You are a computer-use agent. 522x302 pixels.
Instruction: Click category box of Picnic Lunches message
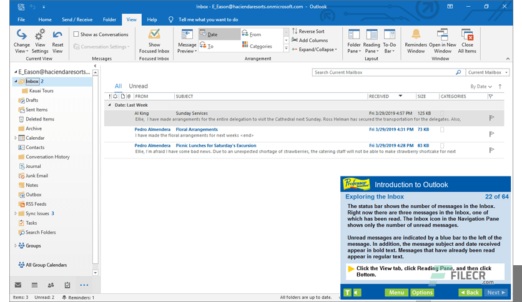pyautogui.click(x=442, y=145)
